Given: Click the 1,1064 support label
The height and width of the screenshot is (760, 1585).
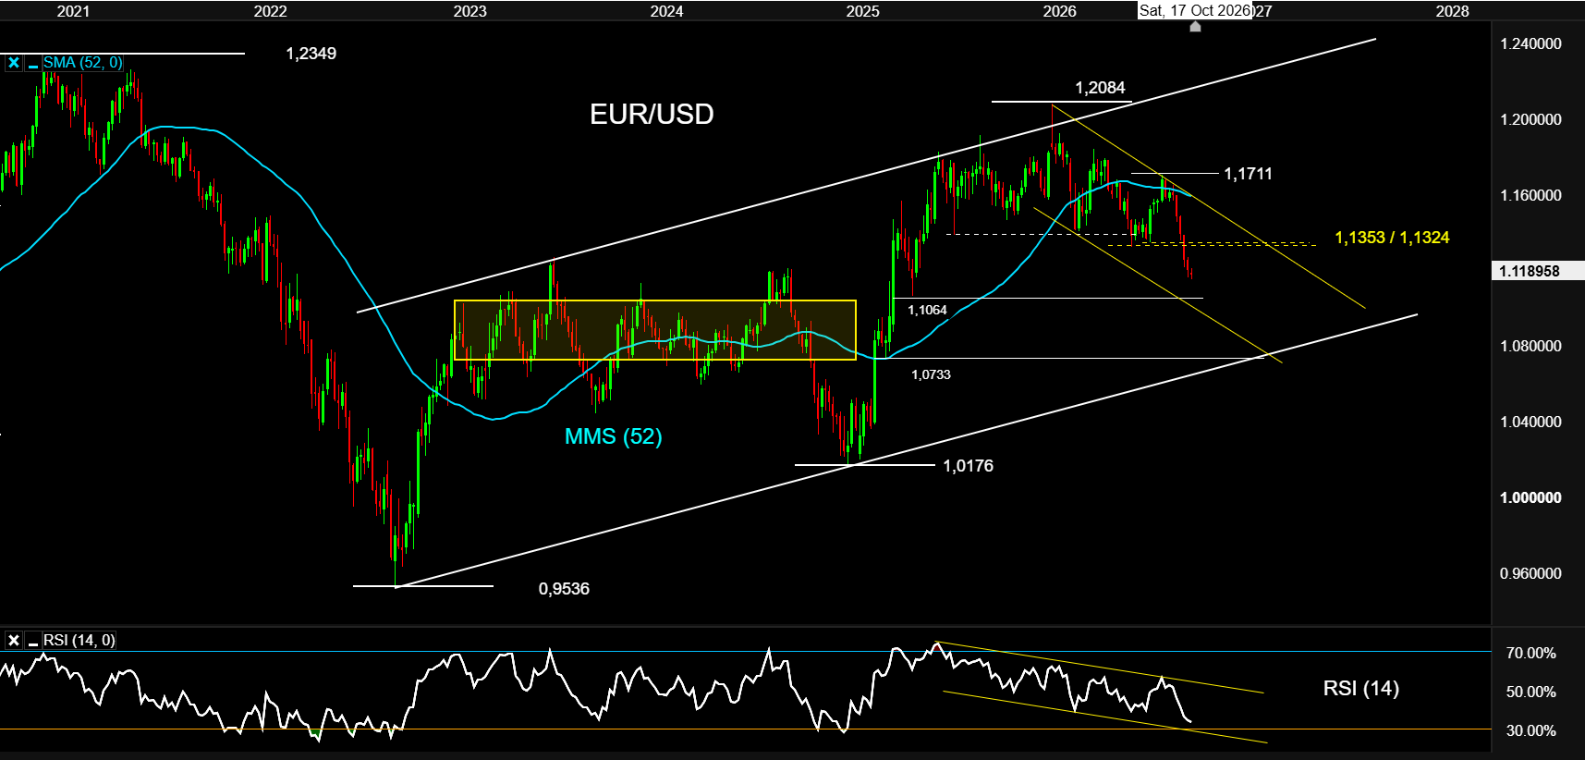Looking at the screenshot, I should [927, 310].
